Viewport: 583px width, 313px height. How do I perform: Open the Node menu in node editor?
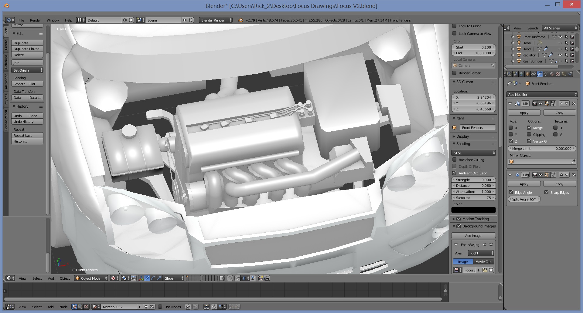tap(63, 307)
